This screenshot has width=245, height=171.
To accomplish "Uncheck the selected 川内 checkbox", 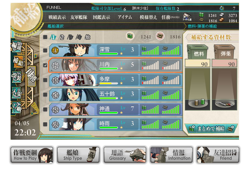I will [x=45, y=65].
